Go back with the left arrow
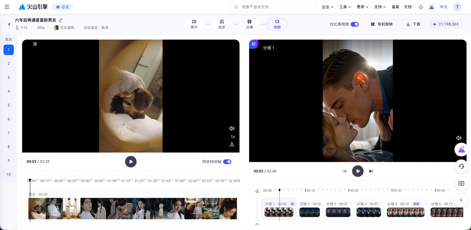 click(9, 24)
